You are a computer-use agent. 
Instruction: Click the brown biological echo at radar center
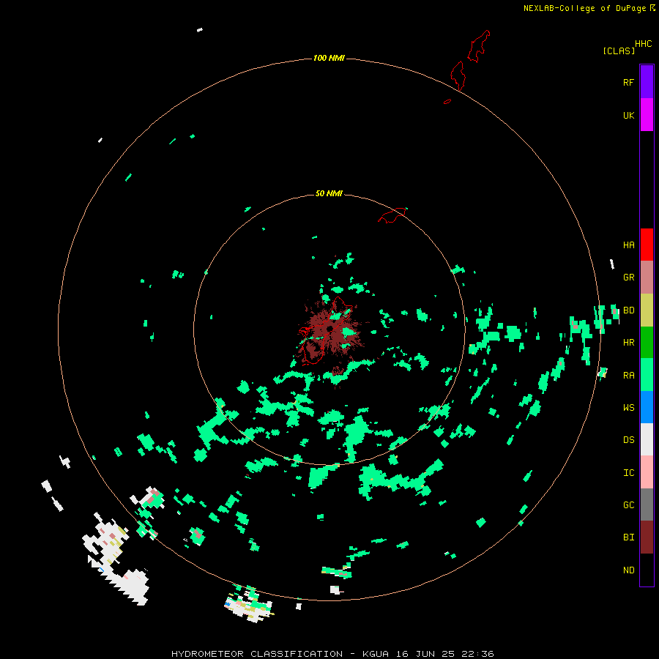[330, 334]
